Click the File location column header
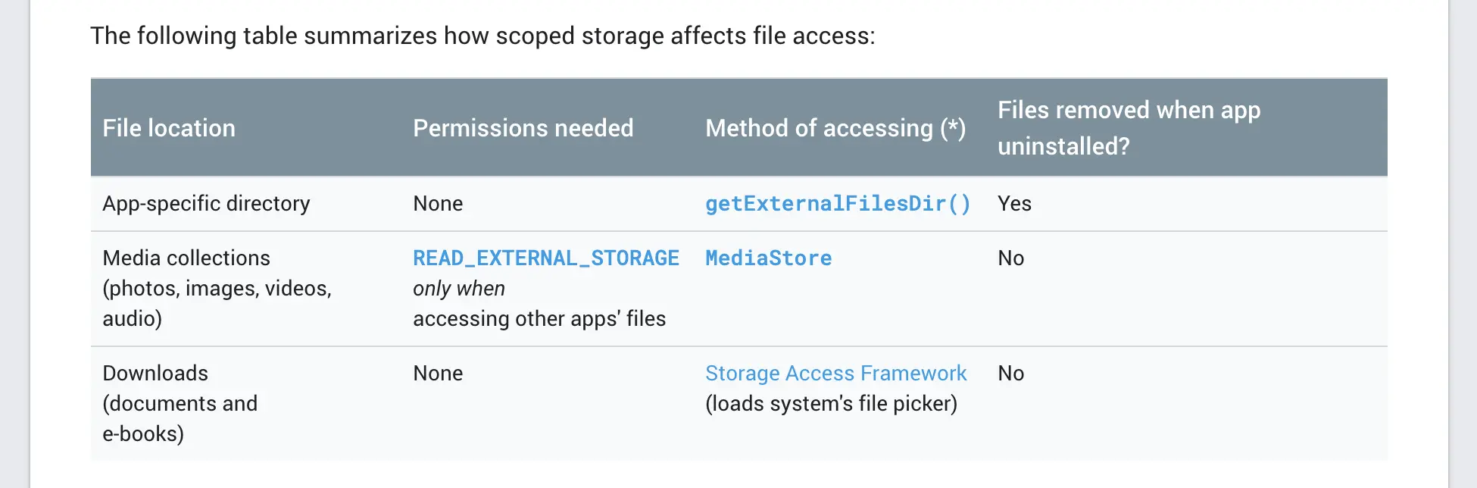Image resolution: width=1477 pixels, height=488 pixels. point(169,128)
